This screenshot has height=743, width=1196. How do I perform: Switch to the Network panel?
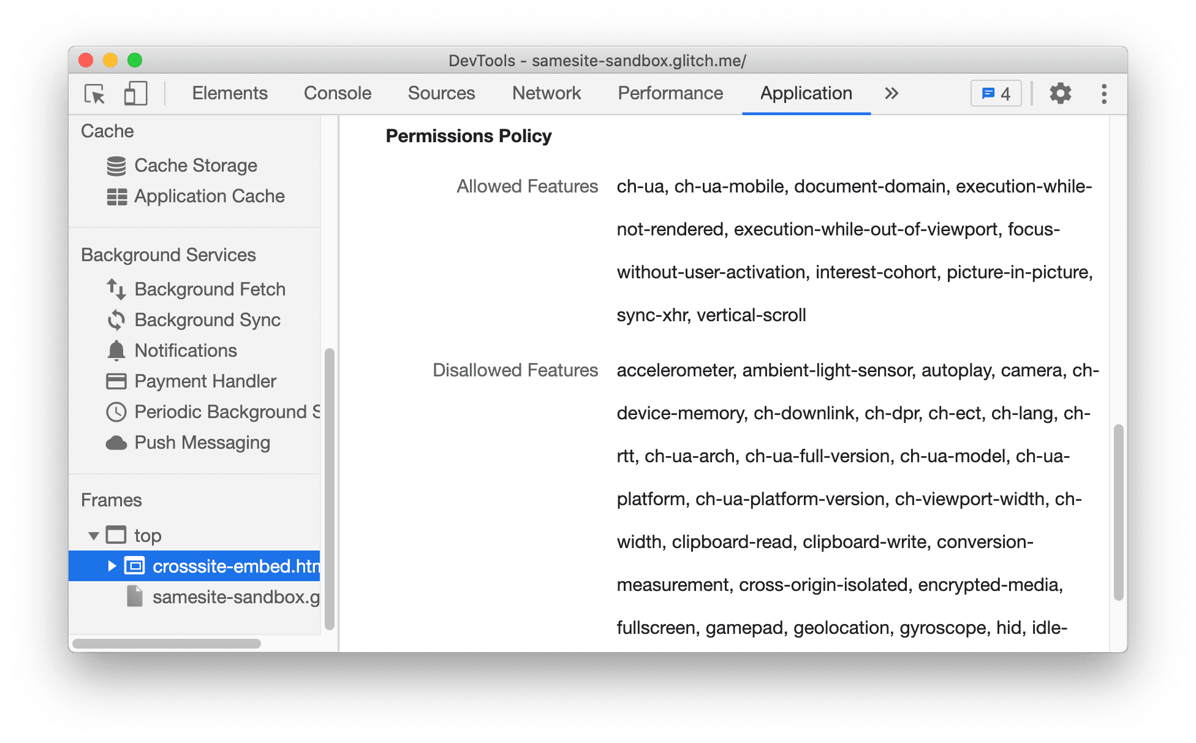click(546, 93)
